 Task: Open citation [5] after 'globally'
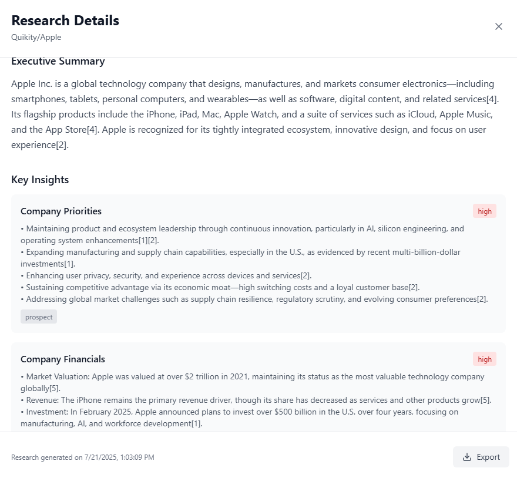tap(53, 388)
